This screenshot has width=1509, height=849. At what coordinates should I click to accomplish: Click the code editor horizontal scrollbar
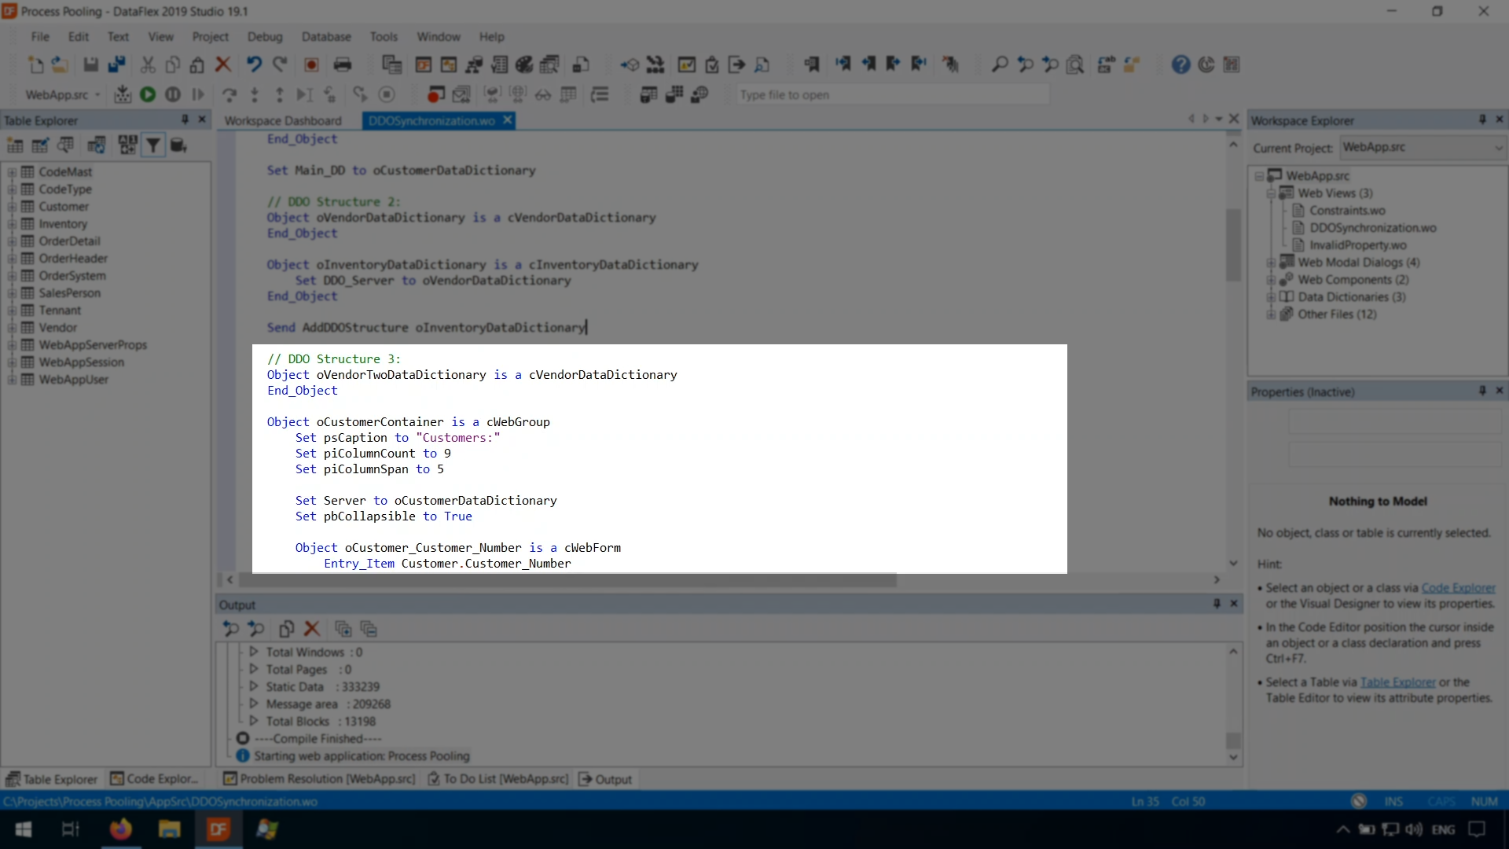pyautogui.click(x=567, y=580)
